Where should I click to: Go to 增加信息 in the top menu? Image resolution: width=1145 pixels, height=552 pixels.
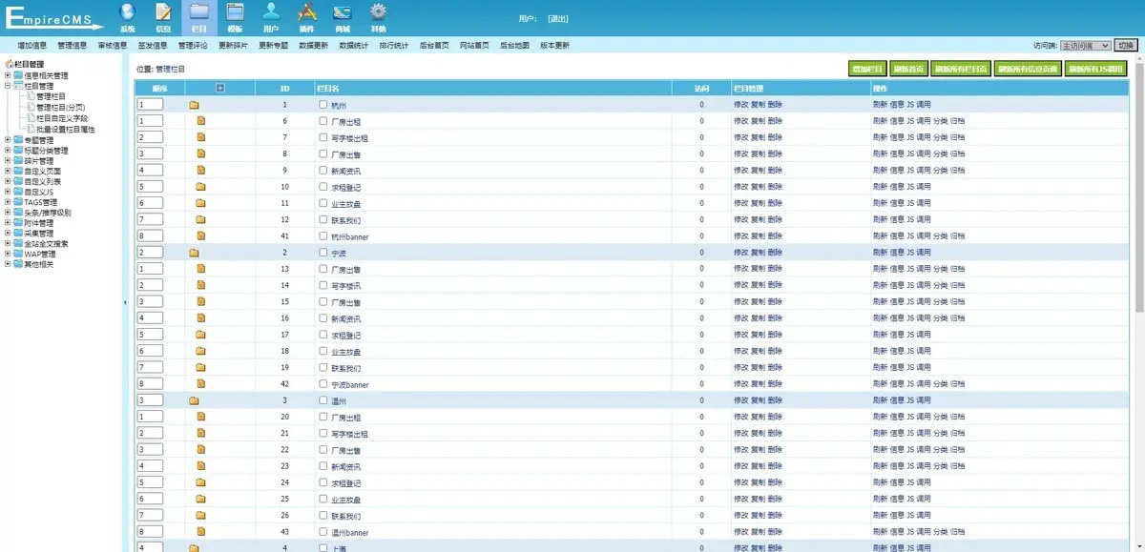[32, 45]
